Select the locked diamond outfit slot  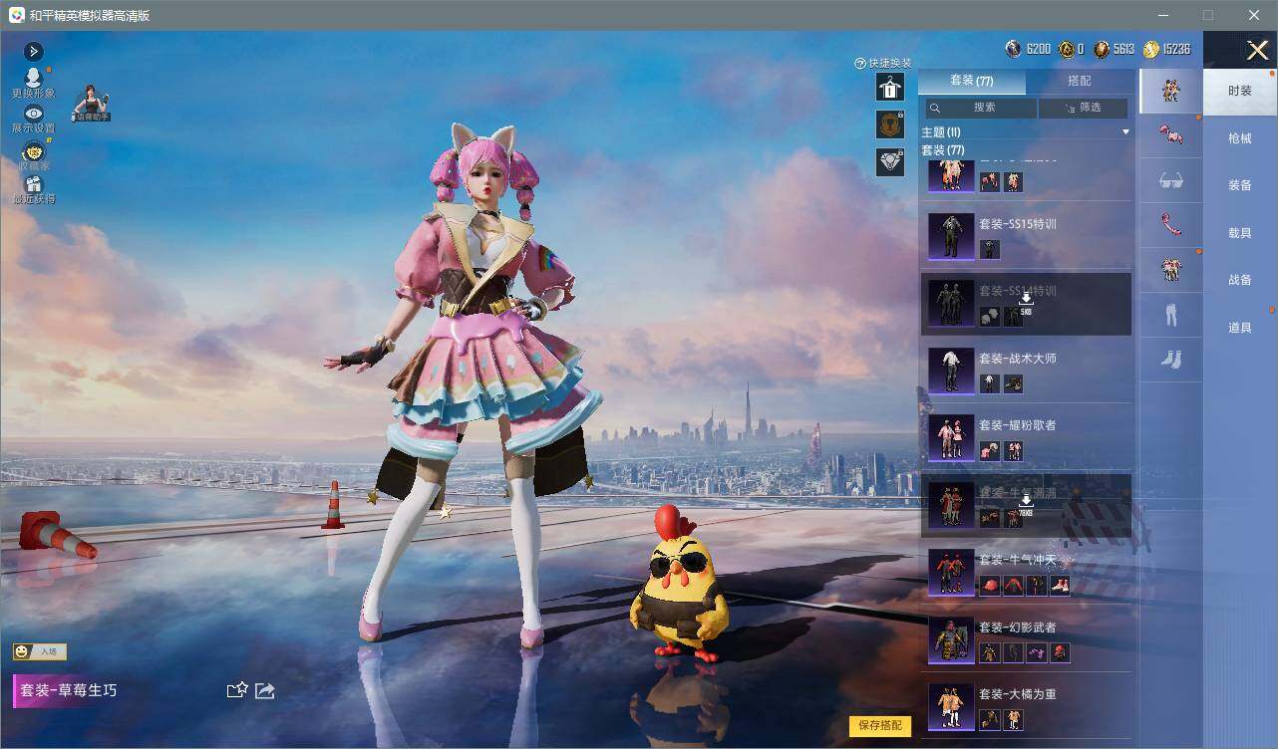(889, 161)
